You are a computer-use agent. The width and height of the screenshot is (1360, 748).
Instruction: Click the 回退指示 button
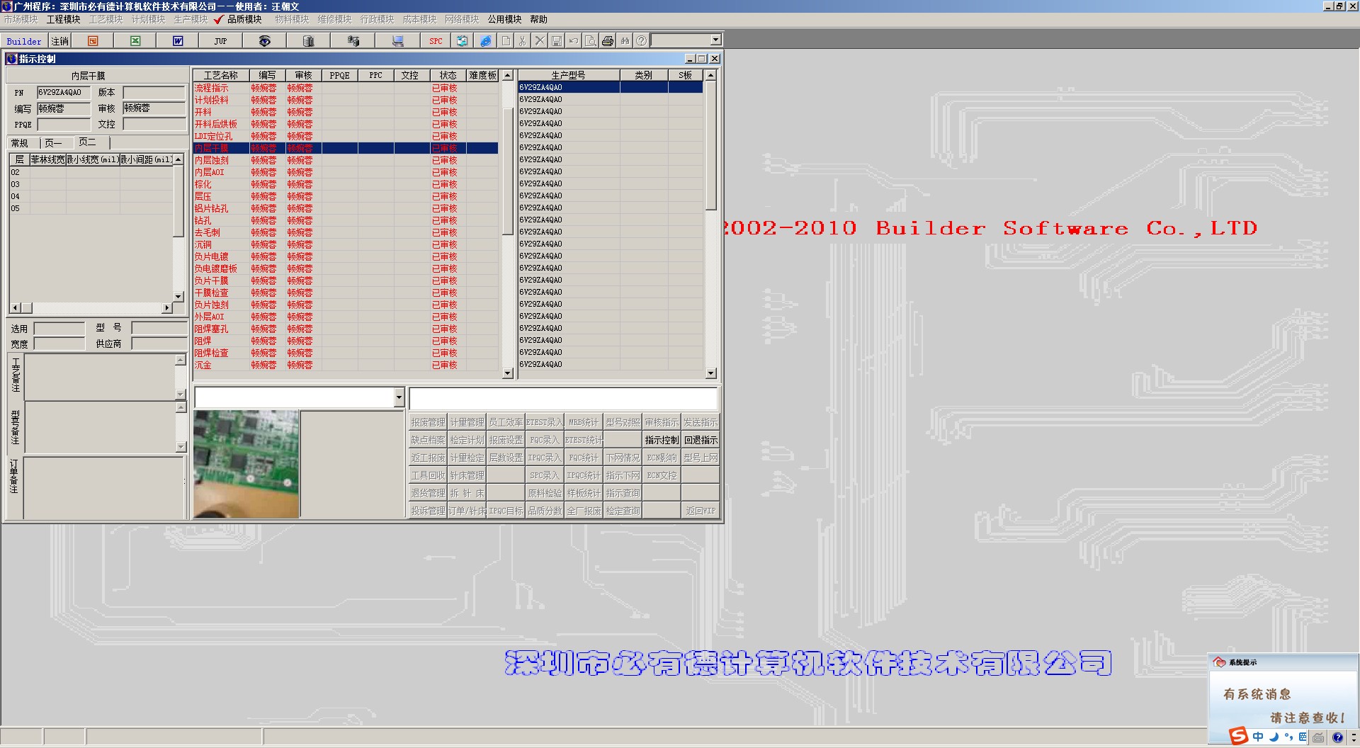tap(701, 440)
